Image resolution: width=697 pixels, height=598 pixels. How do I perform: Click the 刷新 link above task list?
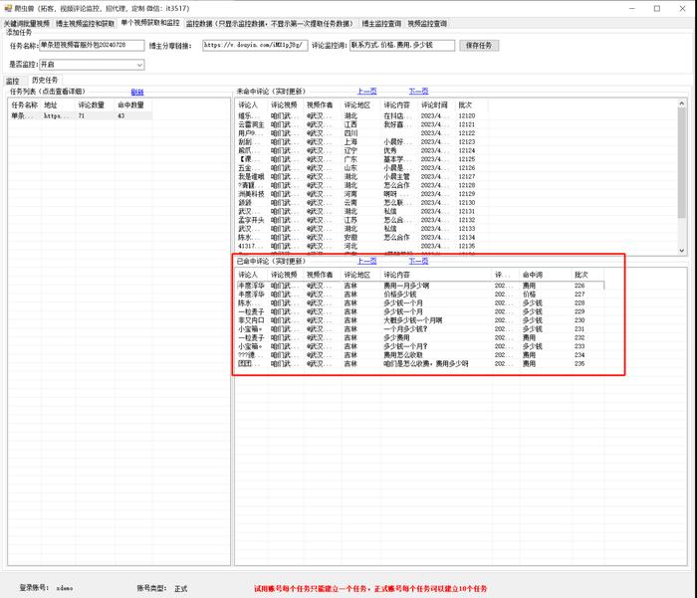click(137, 92)
